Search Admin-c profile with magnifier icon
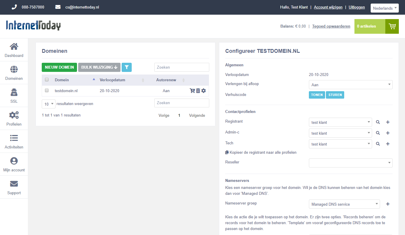This screenshot has width=405, height=235. click(378, 133)
